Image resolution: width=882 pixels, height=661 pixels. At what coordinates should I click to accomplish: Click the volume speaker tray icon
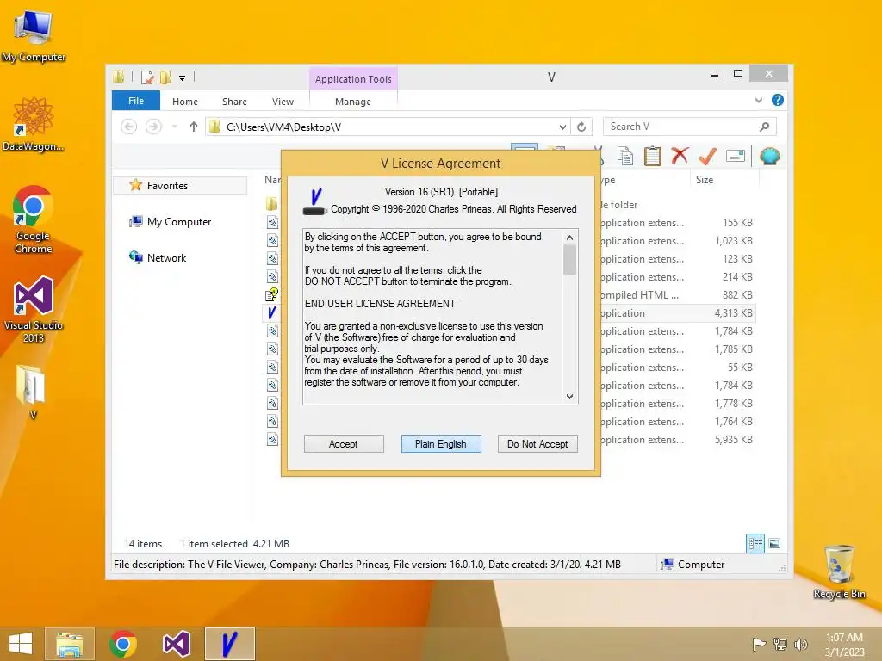800,644
